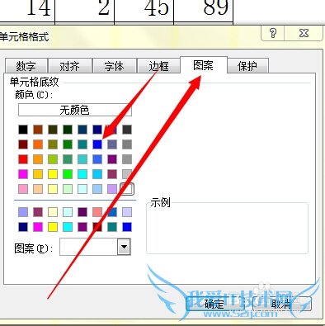Screen dimensions: 325x326
Task: Pick the rose pink swatch in the fifth row
Action: coord(23,189)
